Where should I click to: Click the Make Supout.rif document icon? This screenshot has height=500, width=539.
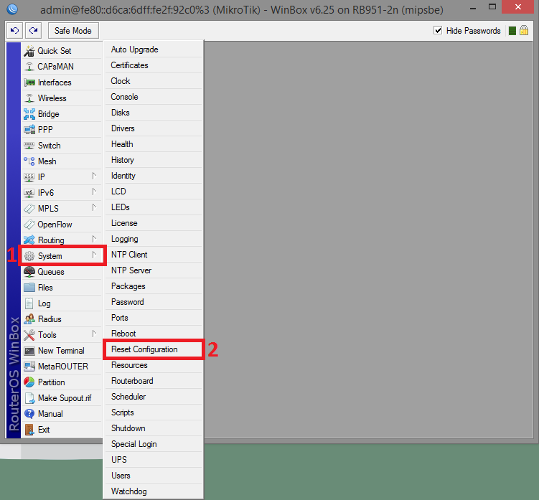(x=29, y=398)
